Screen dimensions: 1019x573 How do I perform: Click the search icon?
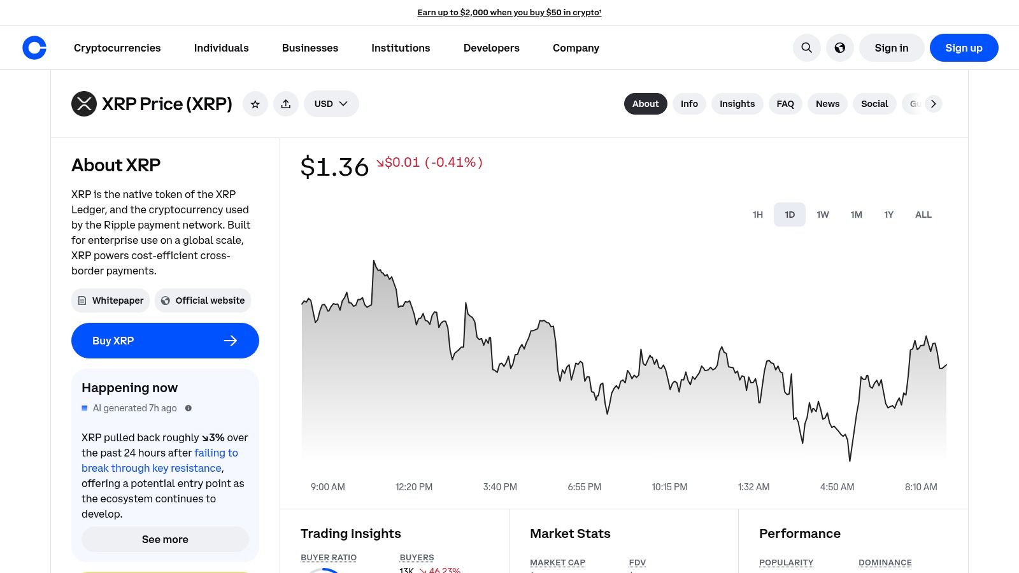806,48
